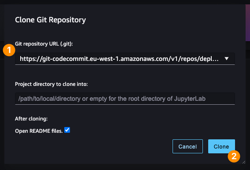Grab the dialog resize handle in the corner
The height and width of the screenshot is (170, 250).
244,162
